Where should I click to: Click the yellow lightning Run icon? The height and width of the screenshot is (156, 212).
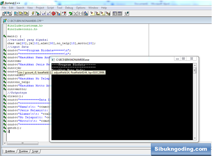[33, 13]
